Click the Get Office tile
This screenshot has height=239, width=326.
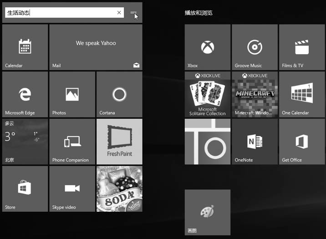point(302,142)
